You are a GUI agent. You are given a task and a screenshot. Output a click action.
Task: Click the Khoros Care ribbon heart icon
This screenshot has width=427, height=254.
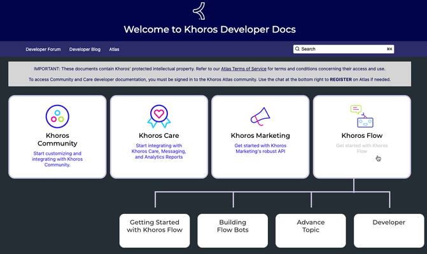[159, 116]
